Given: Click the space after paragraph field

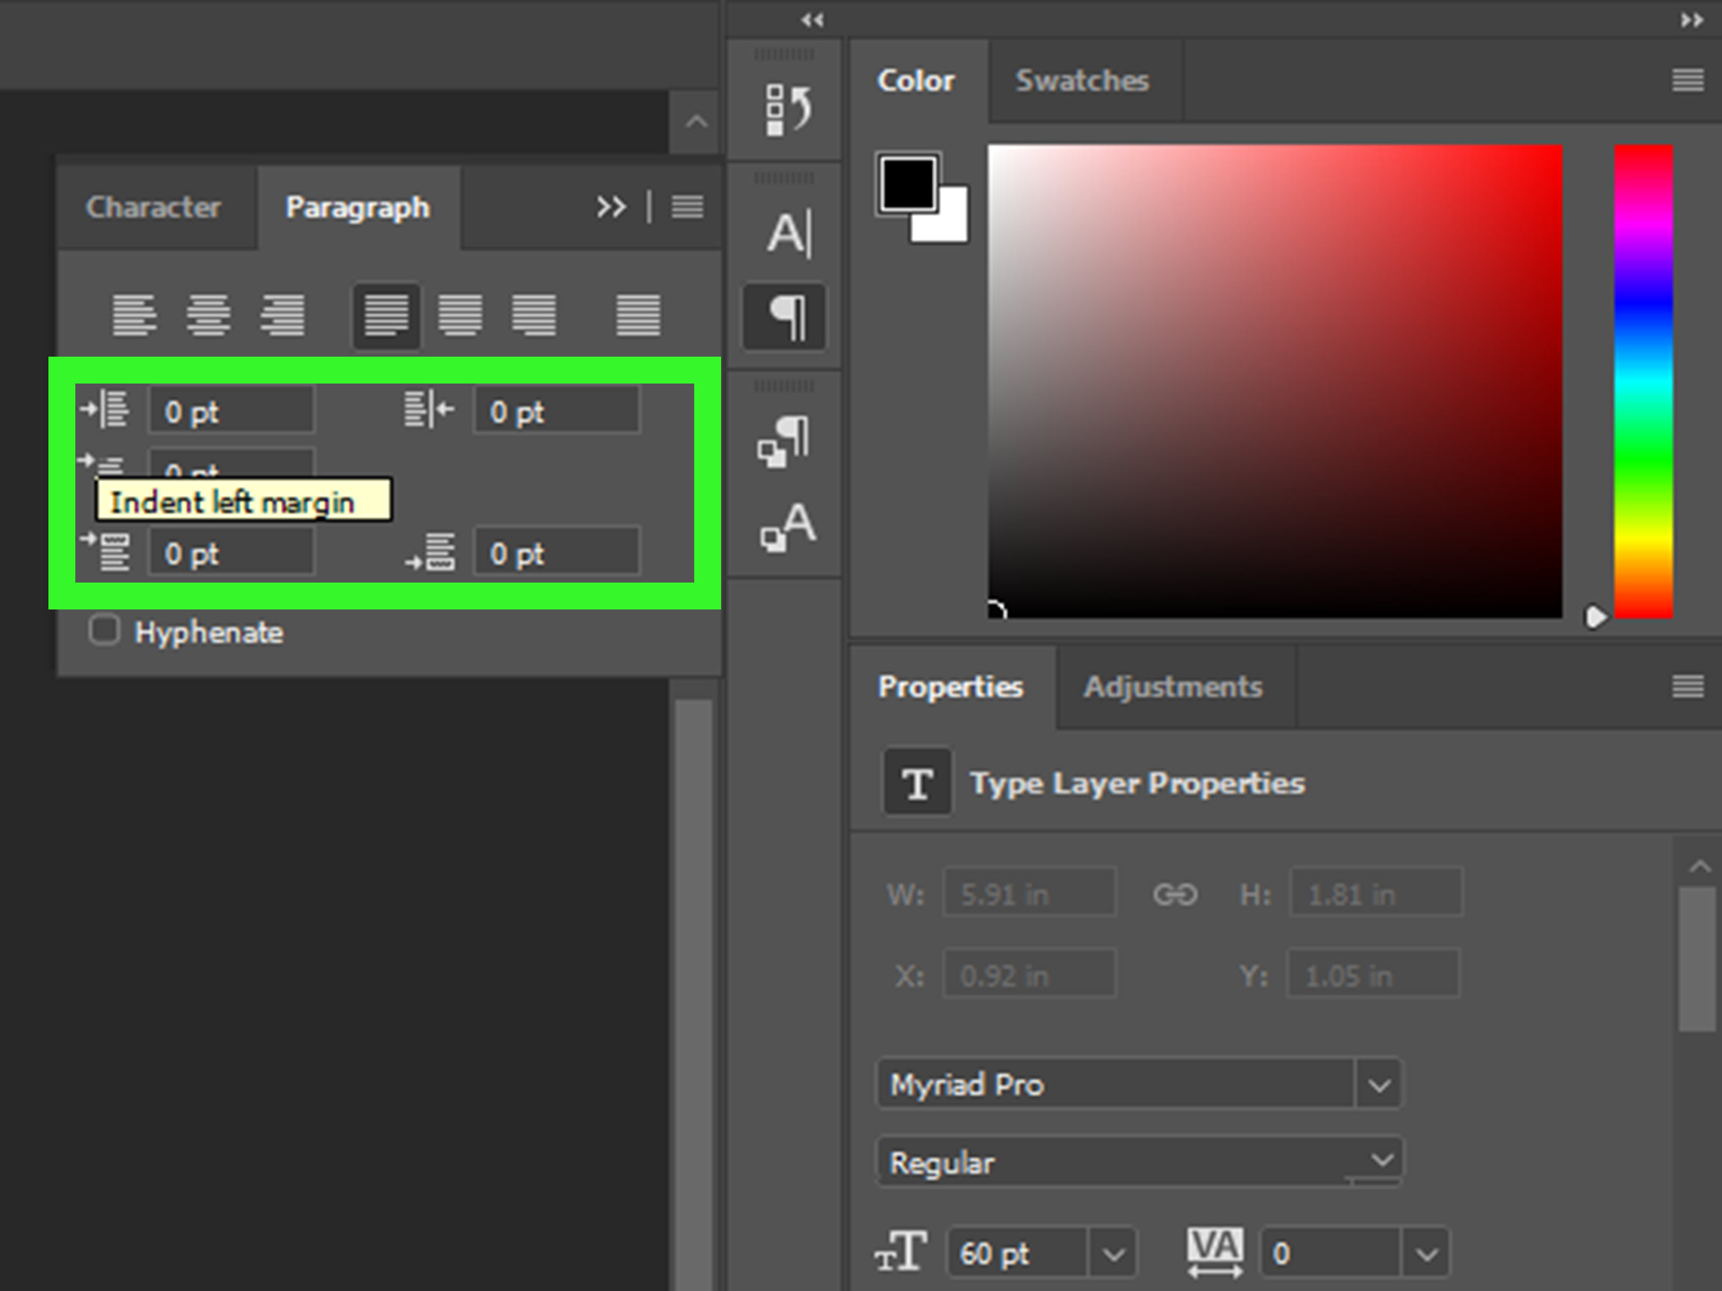Looking at the screenshot, I should [556, 552].
